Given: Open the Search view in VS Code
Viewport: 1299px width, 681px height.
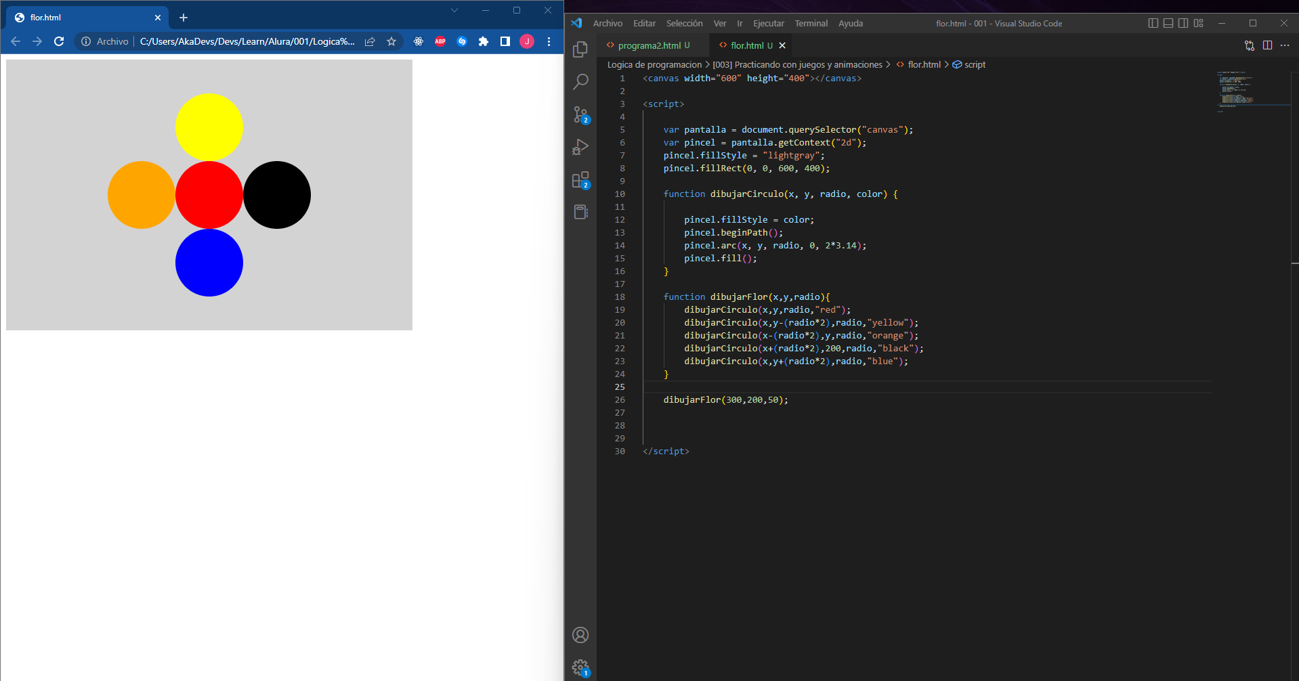Looking at the screenshot, I should [580, 82].
